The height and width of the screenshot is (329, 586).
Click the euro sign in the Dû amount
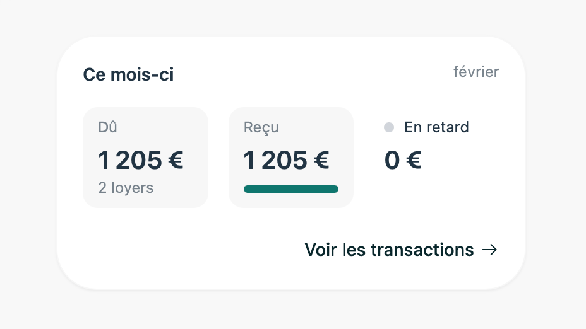[176, 161]
